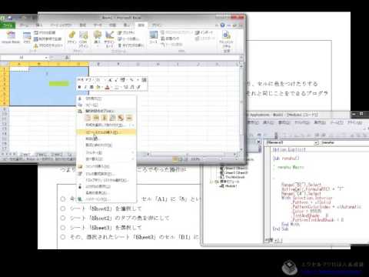Expand Filter (フィルター) submenu
Image resolution: width=369 pixels, height=277 pixels.
pos(106,152)
